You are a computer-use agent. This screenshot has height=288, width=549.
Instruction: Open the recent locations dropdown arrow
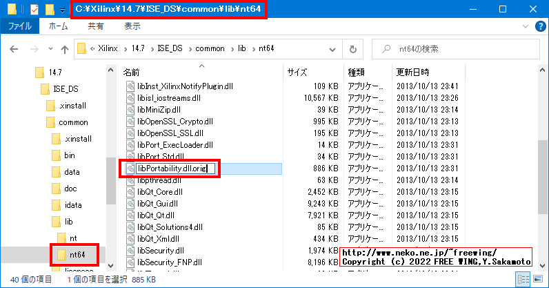pos(50,49)
